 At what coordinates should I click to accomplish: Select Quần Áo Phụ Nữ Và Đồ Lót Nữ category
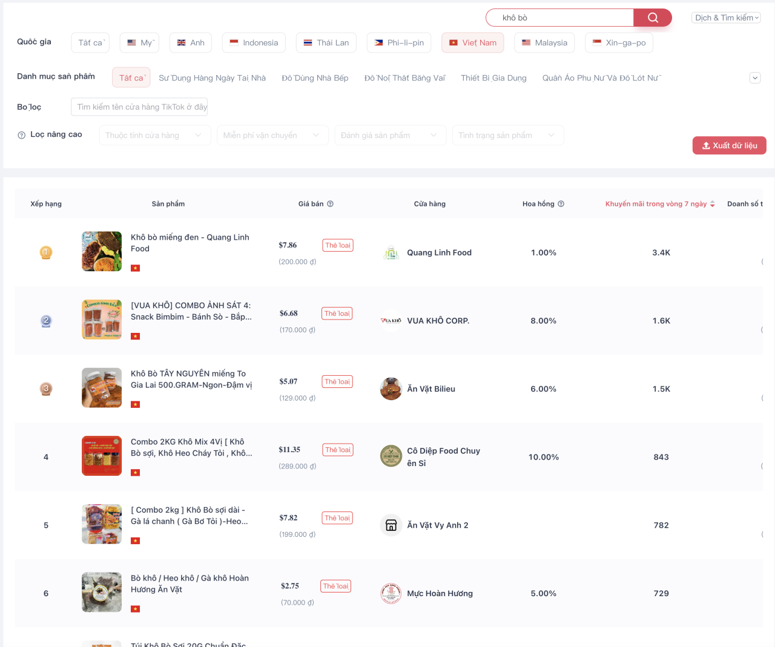click(x=601, y=78)
